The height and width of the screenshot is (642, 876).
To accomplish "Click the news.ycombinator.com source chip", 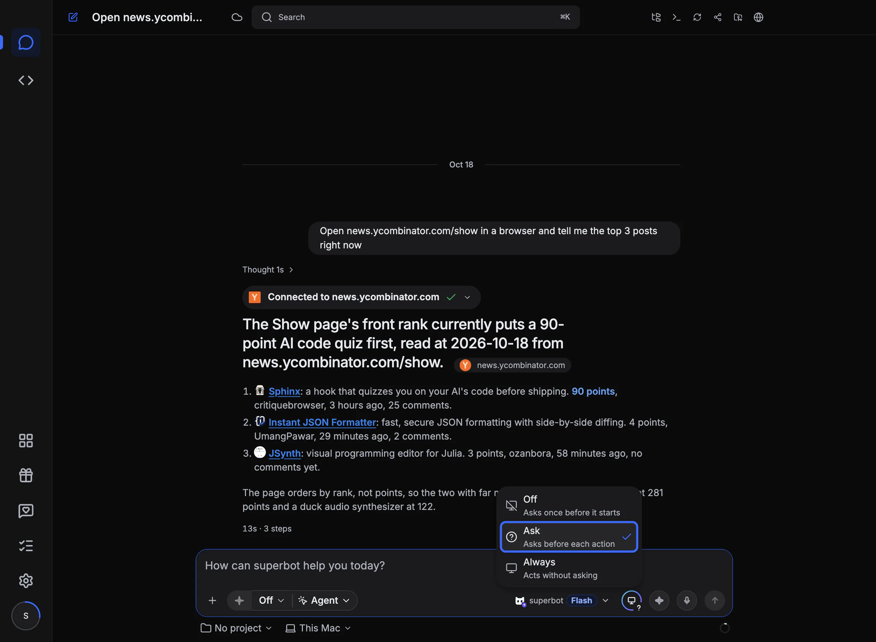I will pos(512,365).
